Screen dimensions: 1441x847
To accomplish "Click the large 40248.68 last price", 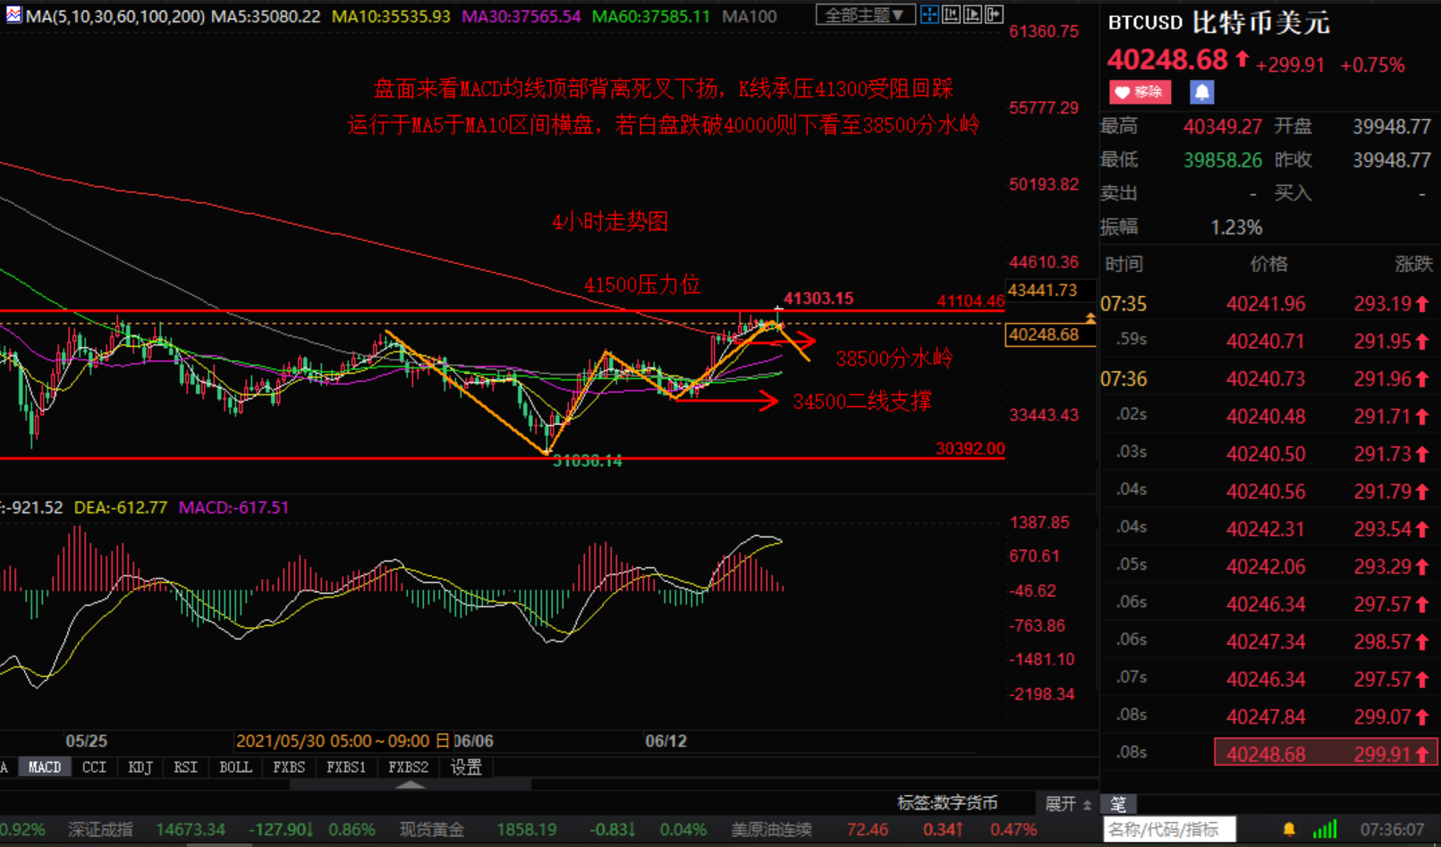I will click(x=1167, y=60).
